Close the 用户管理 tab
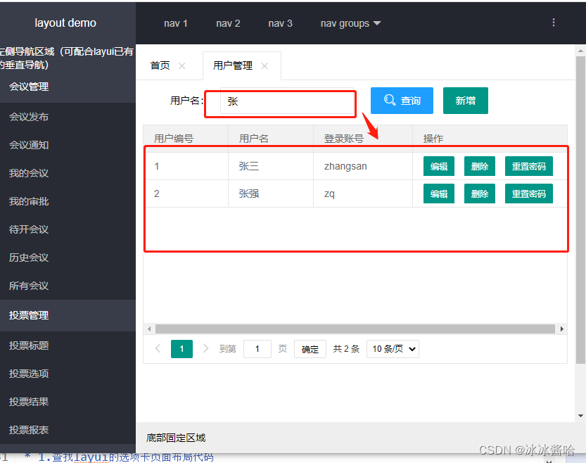 tap(265, 65)
